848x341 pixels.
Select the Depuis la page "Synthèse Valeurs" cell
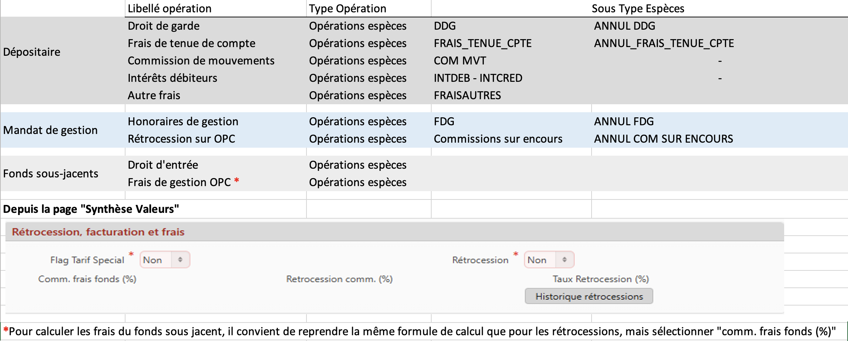click(91, 209)
